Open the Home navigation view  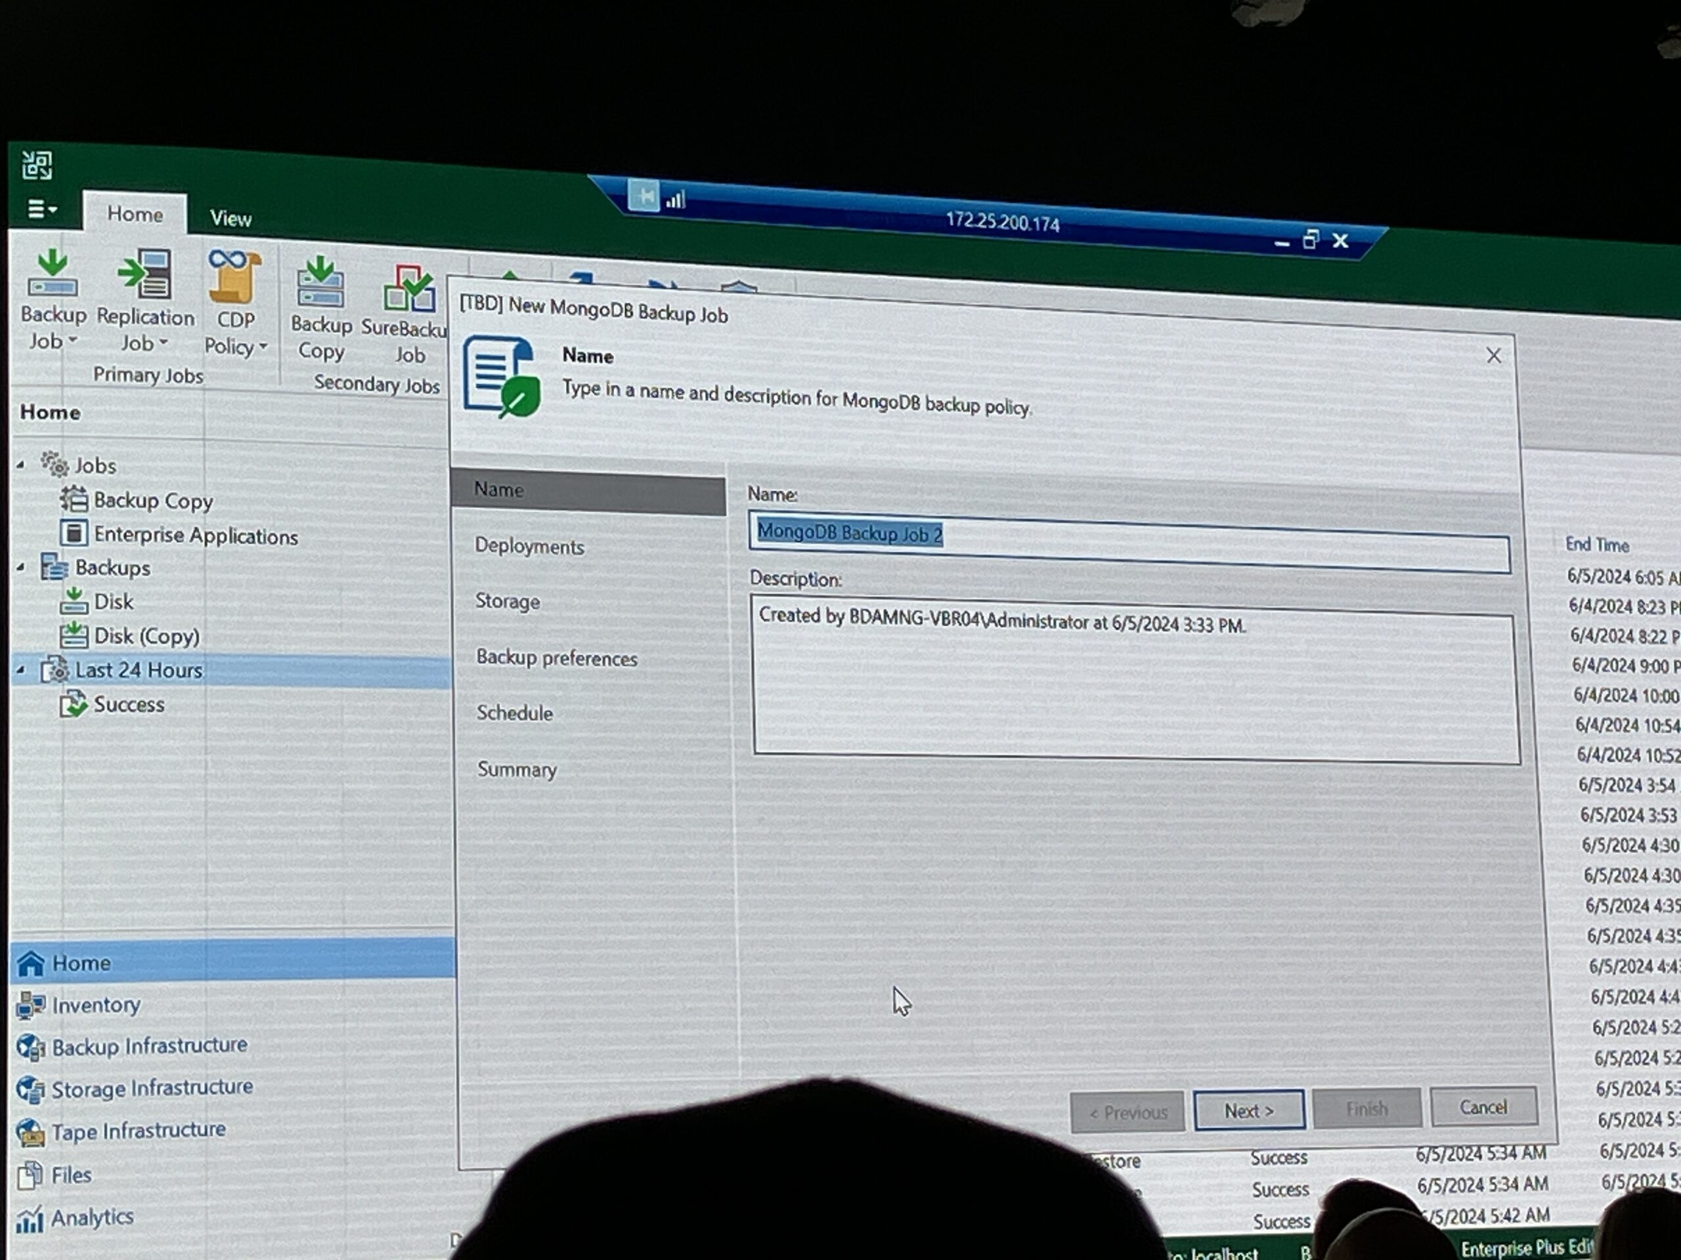(x=232, y=962)
